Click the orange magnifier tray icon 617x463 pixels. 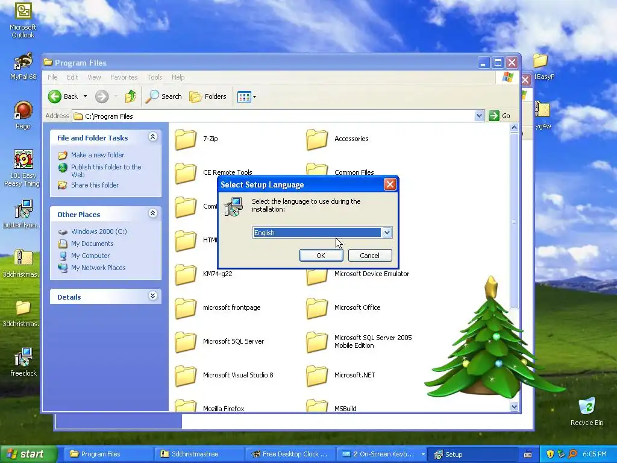click(572, 455)
